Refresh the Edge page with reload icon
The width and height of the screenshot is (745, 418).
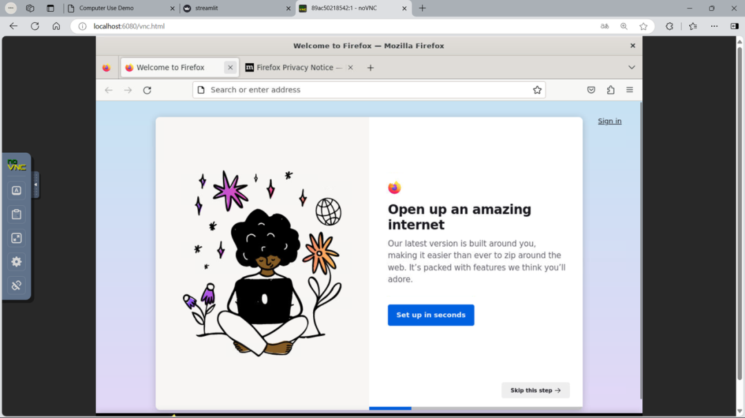click(34, 26)
